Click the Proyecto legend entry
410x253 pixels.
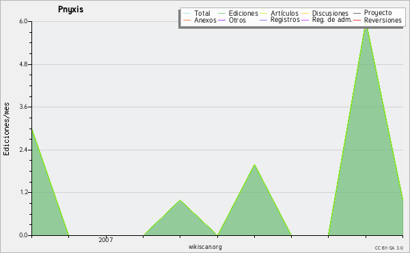pyautogui.click(x=372, y=13)
